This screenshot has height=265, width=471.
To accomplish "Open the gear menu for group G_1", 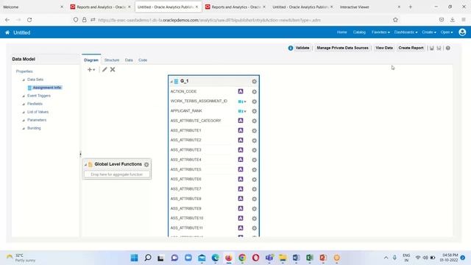I will [x=254, y=82].
